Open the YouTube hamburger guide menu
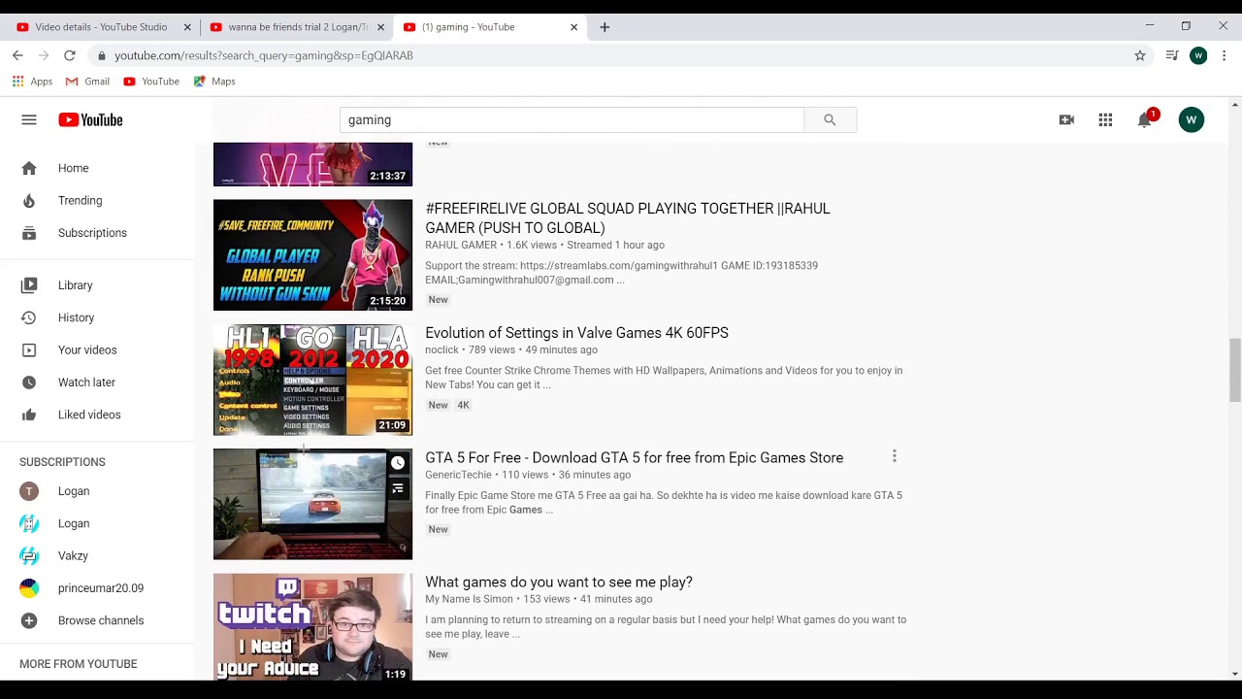The height and width of the screenshot is (699, 1242). click(x=29, y=119)
